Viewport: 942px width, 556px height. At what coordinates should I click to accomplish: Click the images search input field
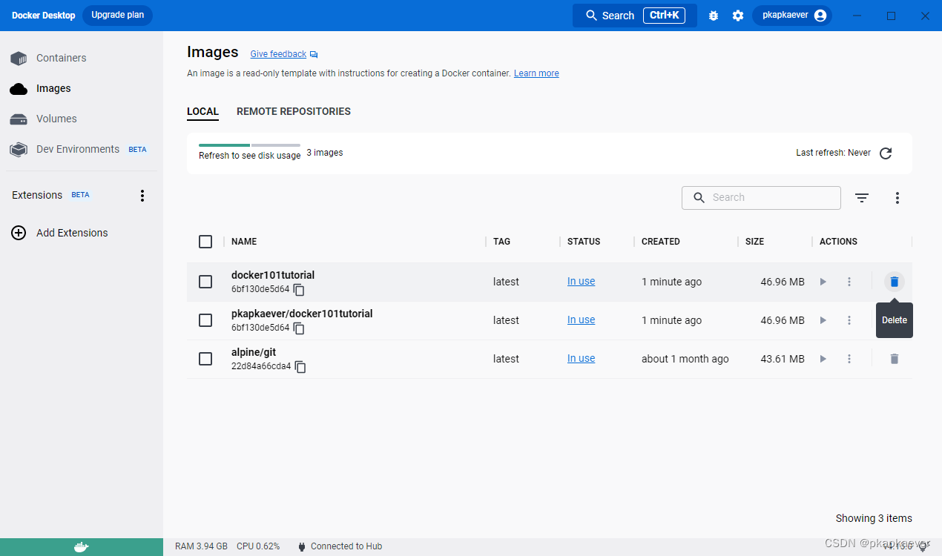761,198
